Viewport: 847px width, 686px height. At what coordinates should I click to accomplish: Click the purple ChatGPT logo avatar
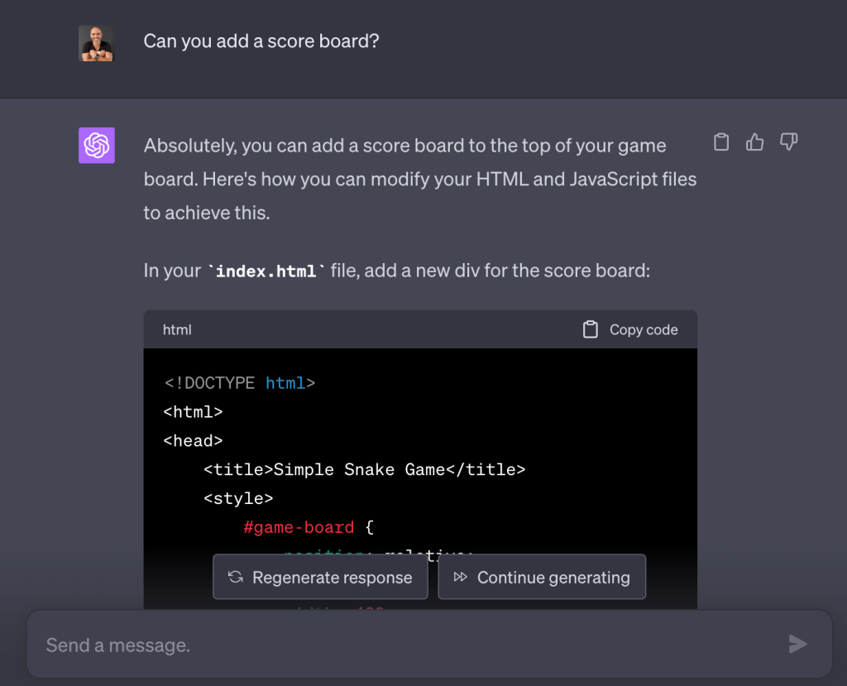click(97, 146)
